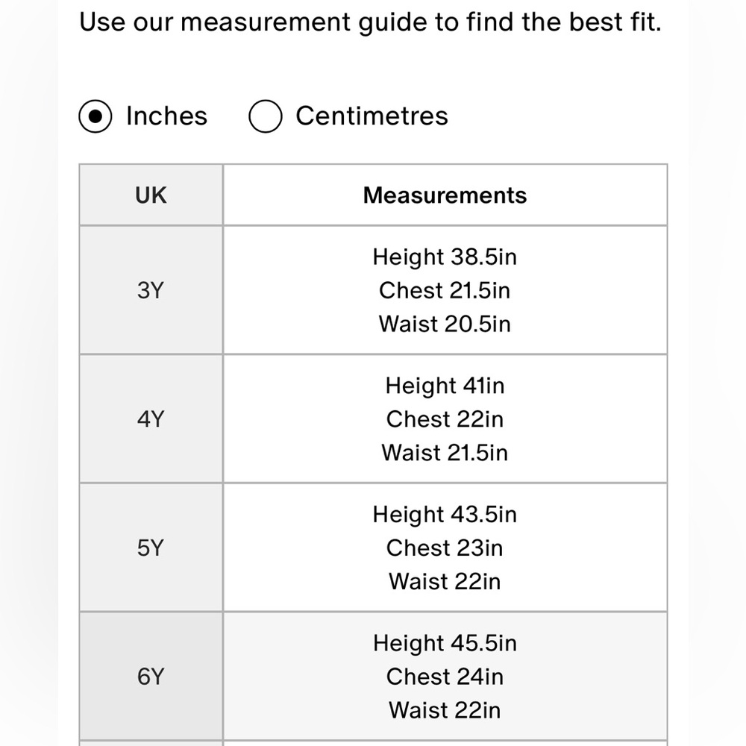746x746 pixels.
Task: Select the 3Y size row cell
Action: tap(151, 290)
